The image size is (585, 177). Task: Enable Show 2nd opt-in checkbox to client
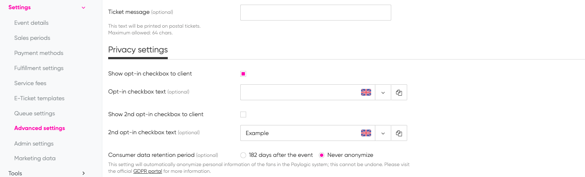click(243, 115)
